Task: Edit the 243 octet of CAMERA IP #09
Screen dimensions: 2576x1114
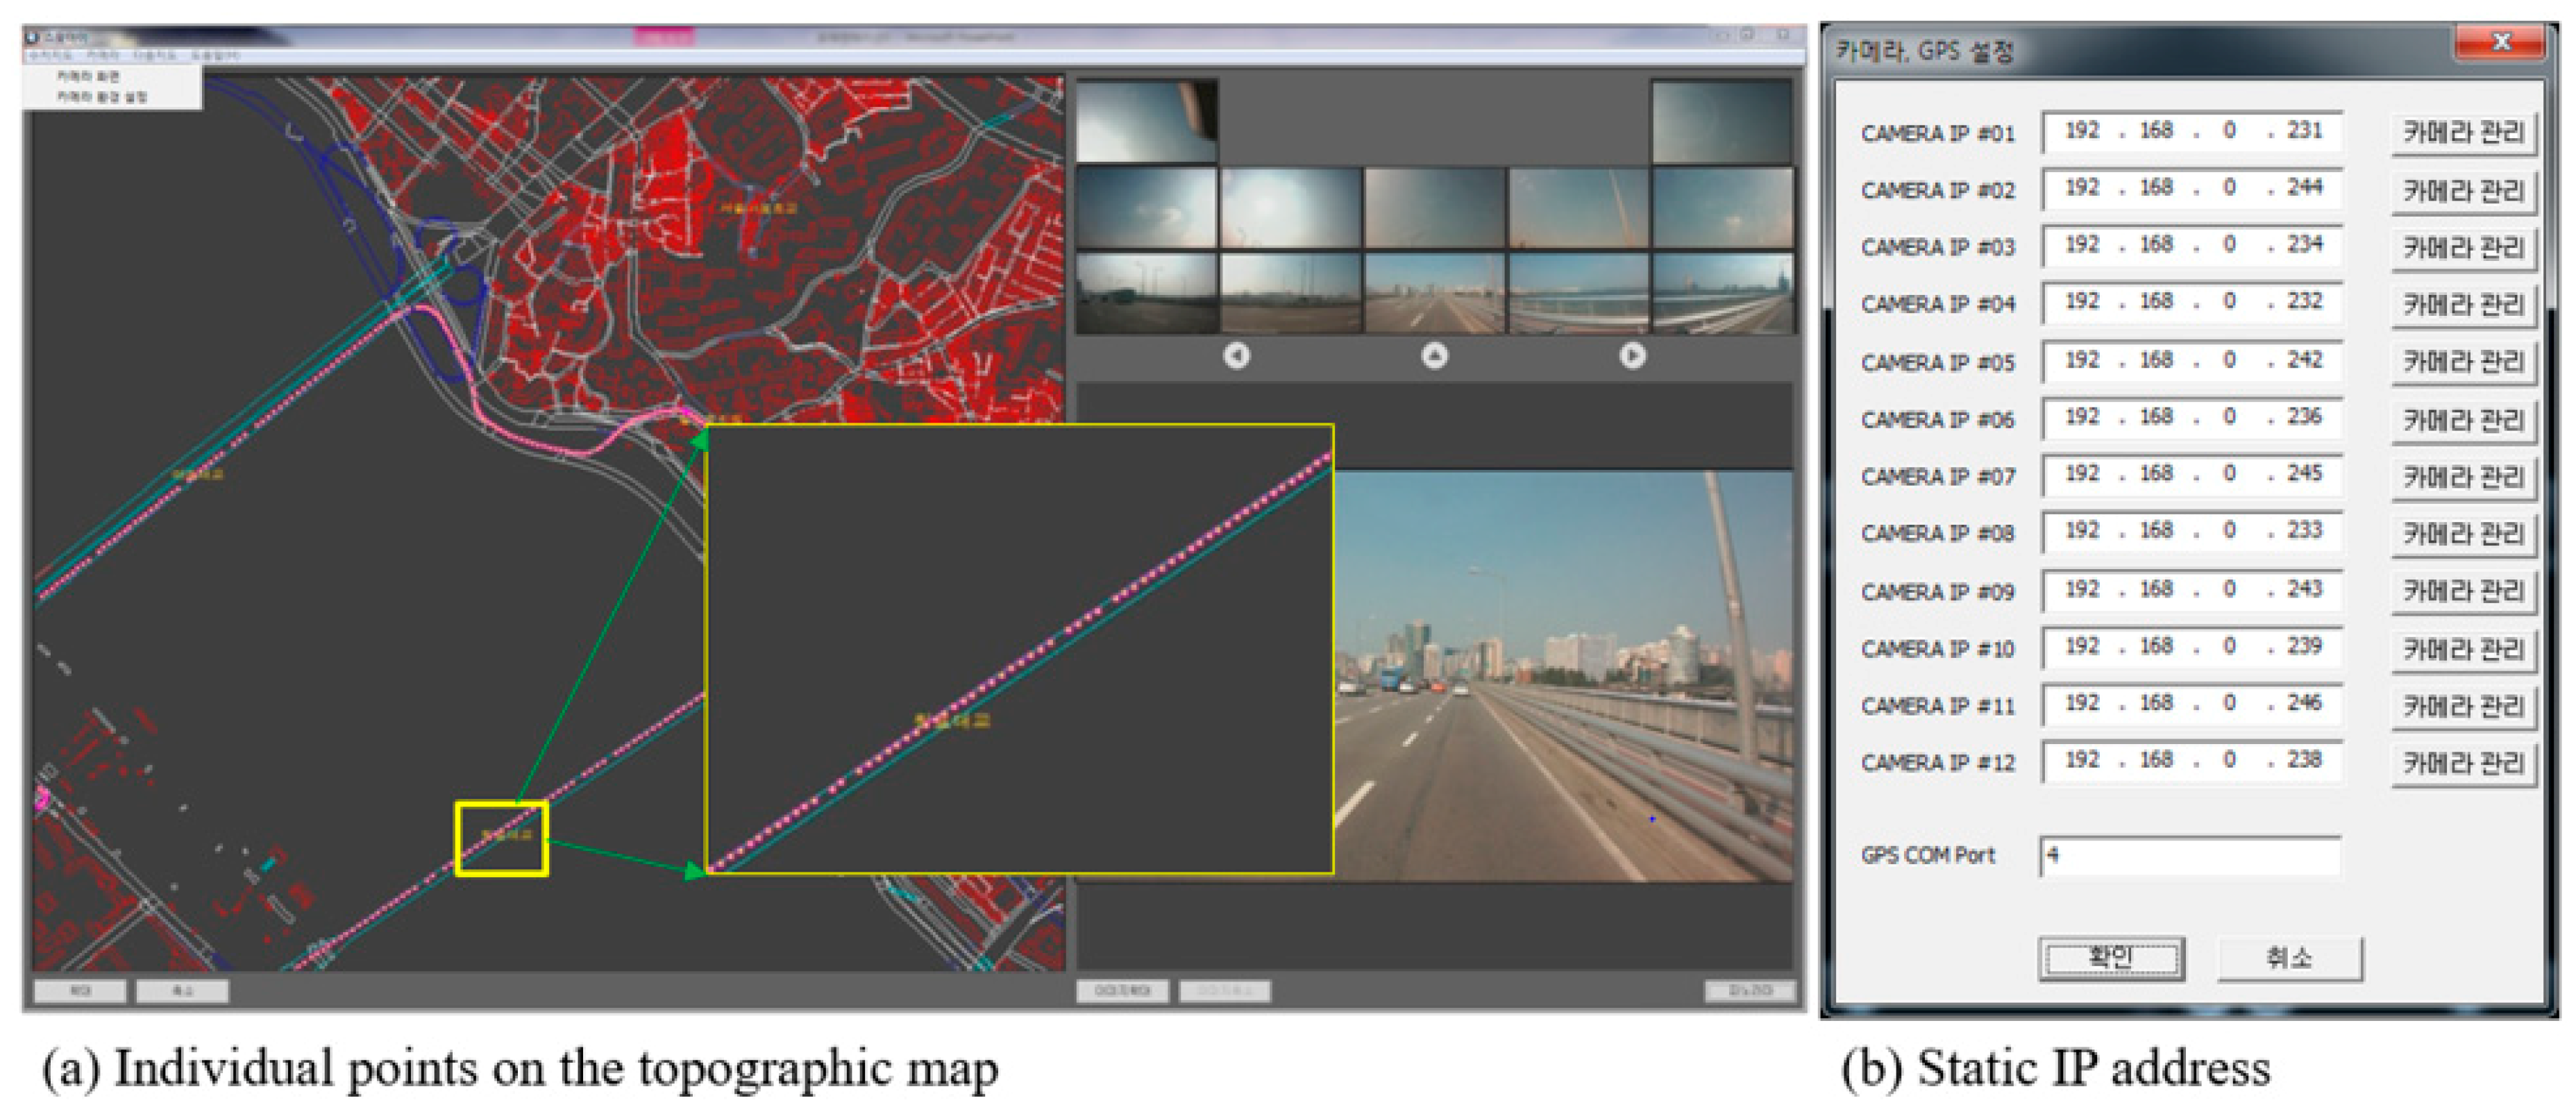Action: coord(2304,589)
